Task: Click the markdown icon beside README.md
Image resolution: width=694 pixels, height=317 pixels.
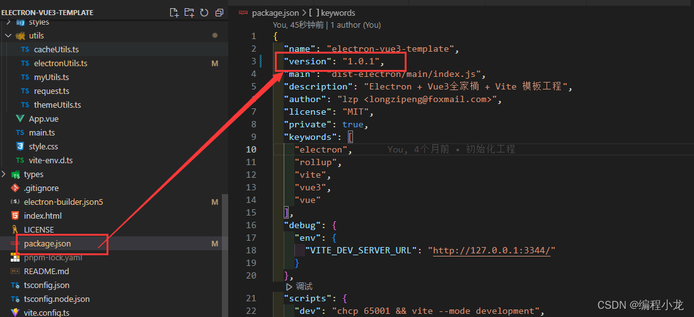Action: point(15,271)
